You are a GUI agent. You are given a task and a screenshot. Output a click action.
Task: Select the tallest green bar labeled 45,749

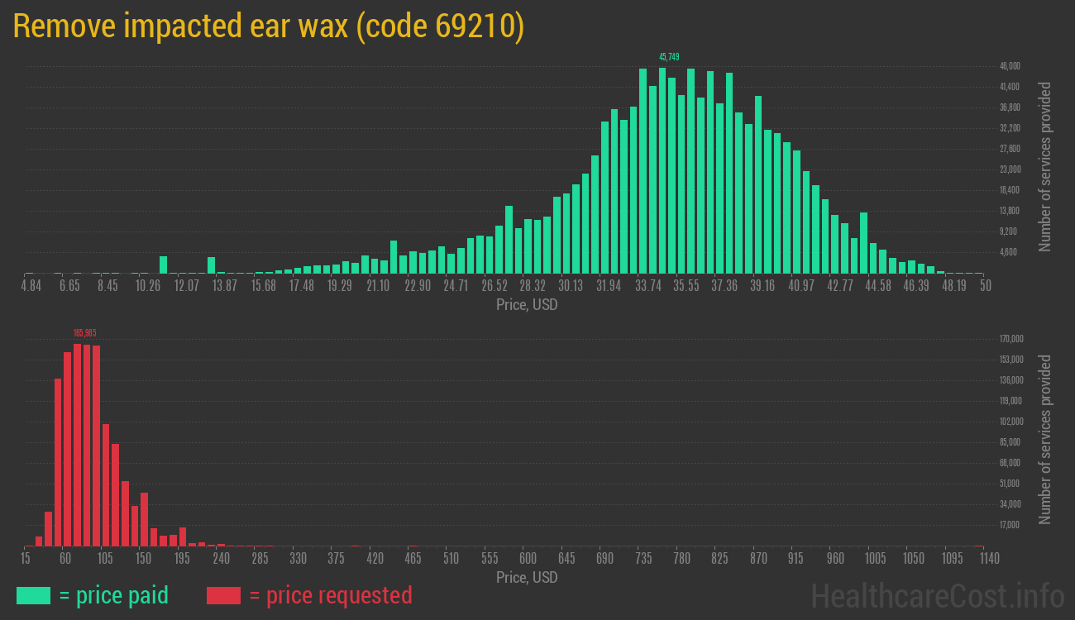click(x=664, y=165)
